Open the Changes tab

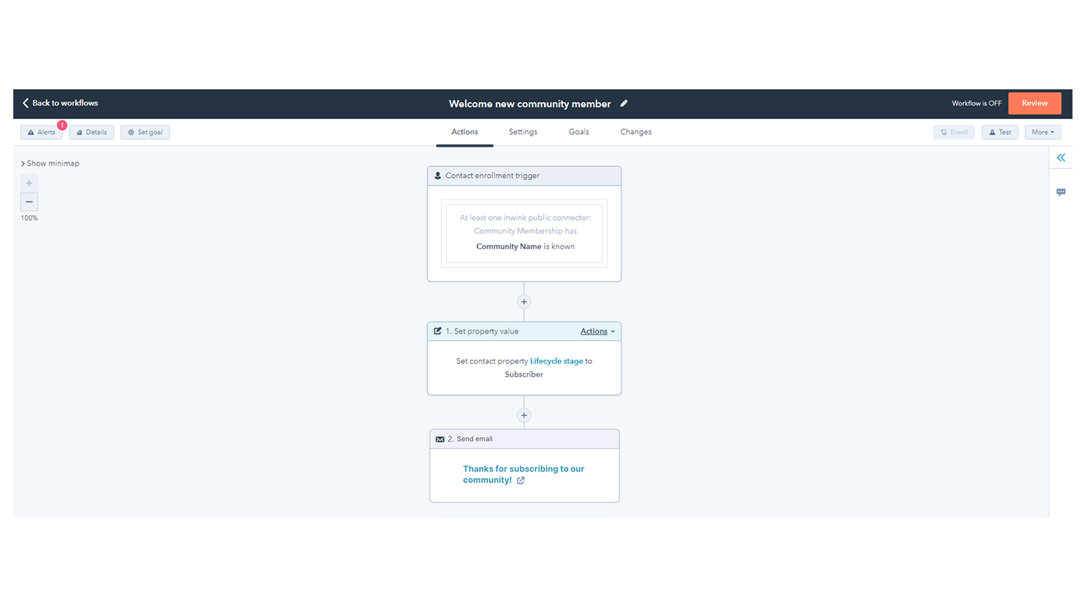[x=635, y=131]
